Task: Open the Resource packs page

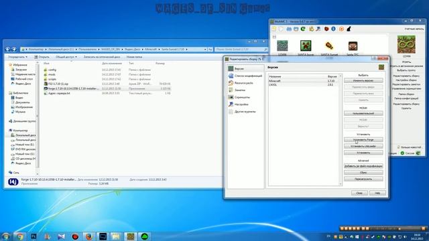Action: click(245, 83)
